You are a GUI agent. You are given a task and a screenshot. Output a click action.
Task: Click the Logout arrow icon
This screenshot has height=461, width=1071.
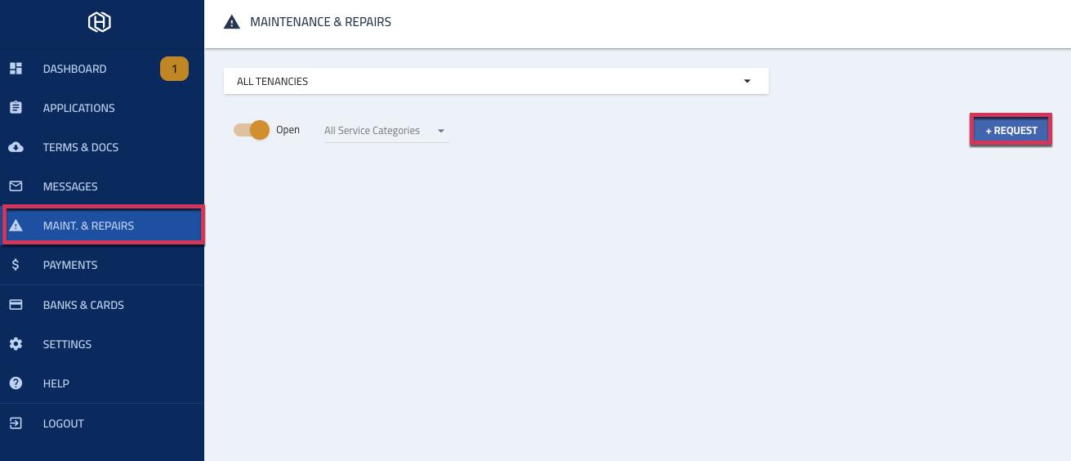[16, 423]
